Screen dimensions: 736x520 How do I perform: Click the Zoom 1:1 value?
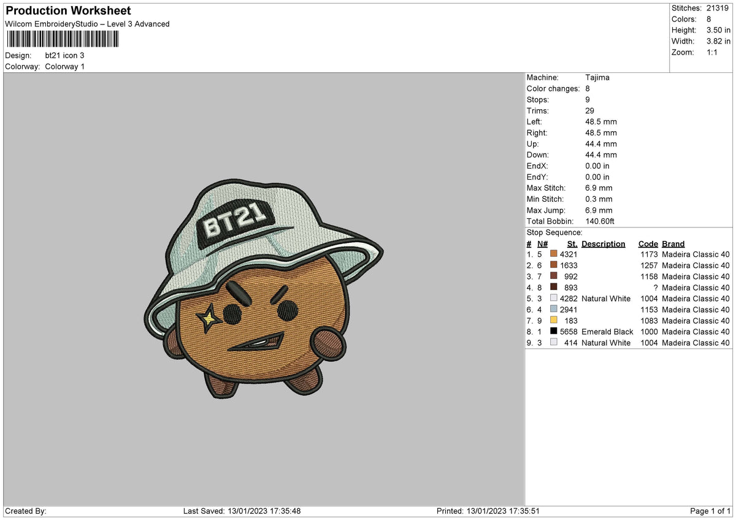[x=713, y=52]
